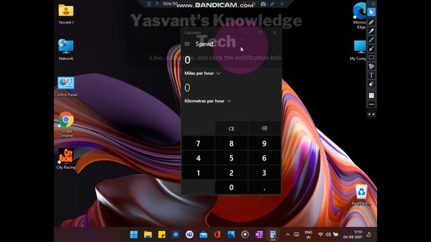Image resolution: width=431 pixels, height=242 pixels.
Task: Click the 5 key on keypad
Action: coord(232,158)
